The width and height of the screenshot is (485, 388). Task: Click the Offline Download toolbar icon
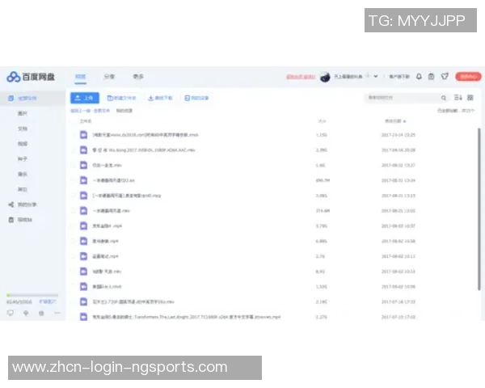pos(150,98)
